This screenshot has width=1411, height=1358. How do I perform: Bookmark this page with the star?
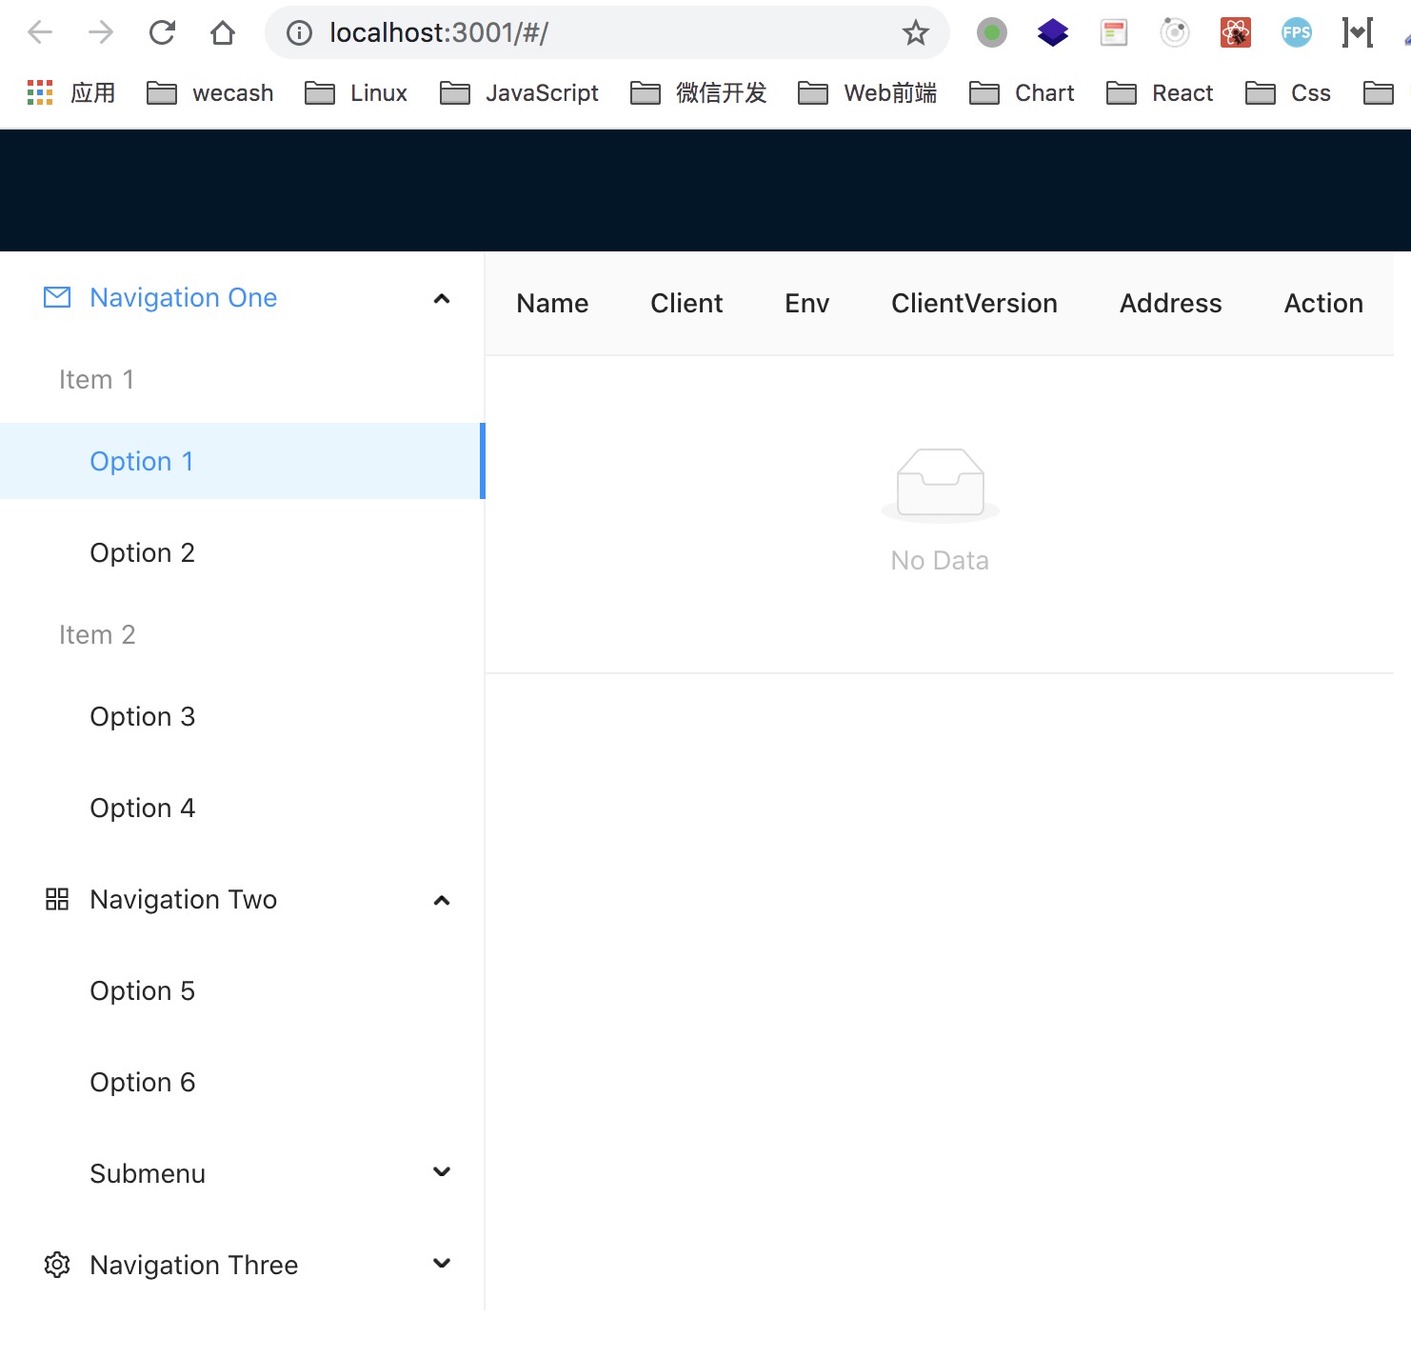click(x=915, y=33)
